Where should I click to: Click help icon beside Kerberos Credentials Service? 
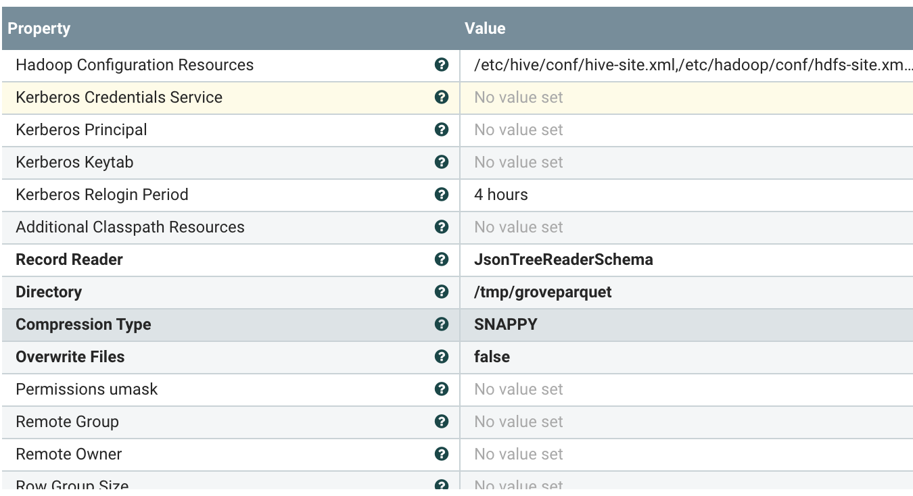click(442, 97)
